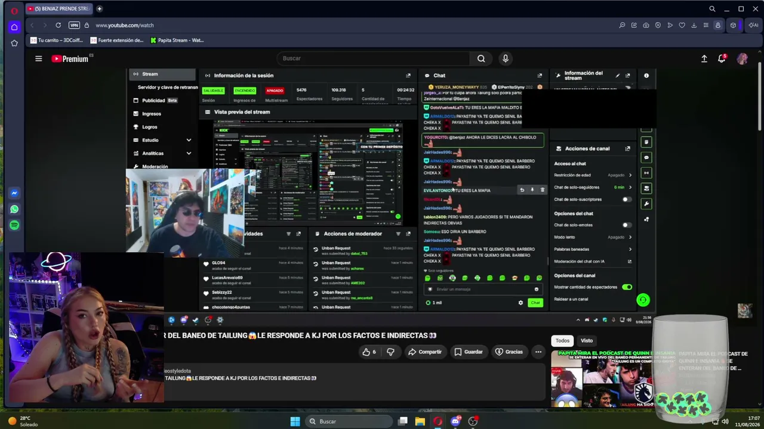Toggle the browser VPN badge

(74, 25)
